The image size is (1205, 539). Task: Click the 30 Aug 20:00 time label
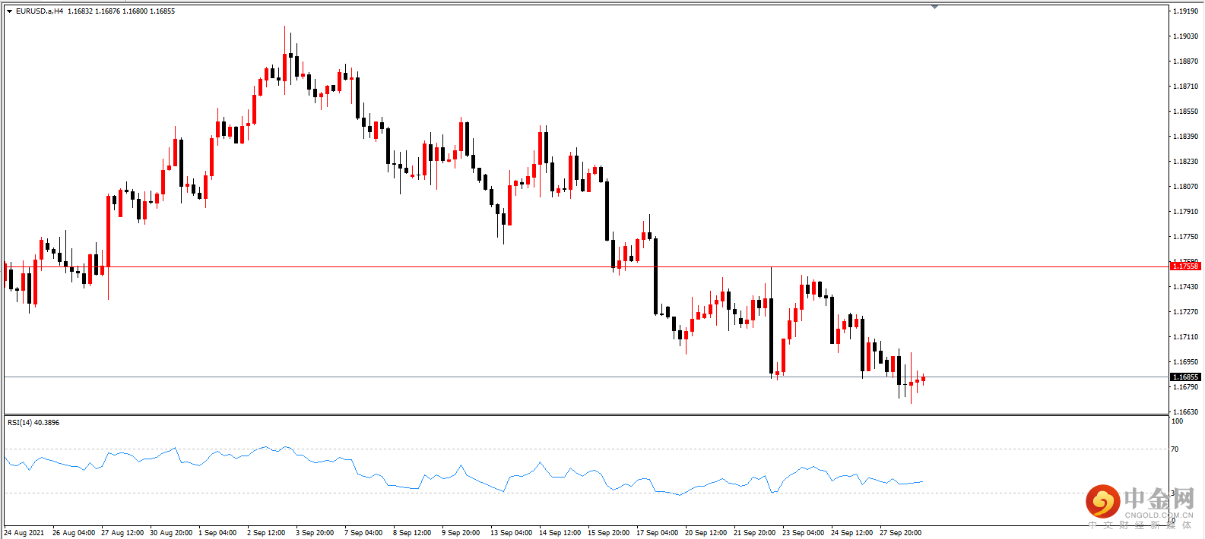coord(171,533)
